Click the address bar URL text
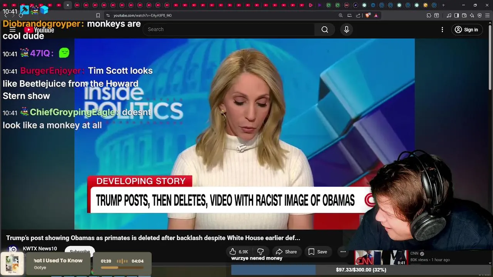Screen dimensions: 493x277 point(143,15)
